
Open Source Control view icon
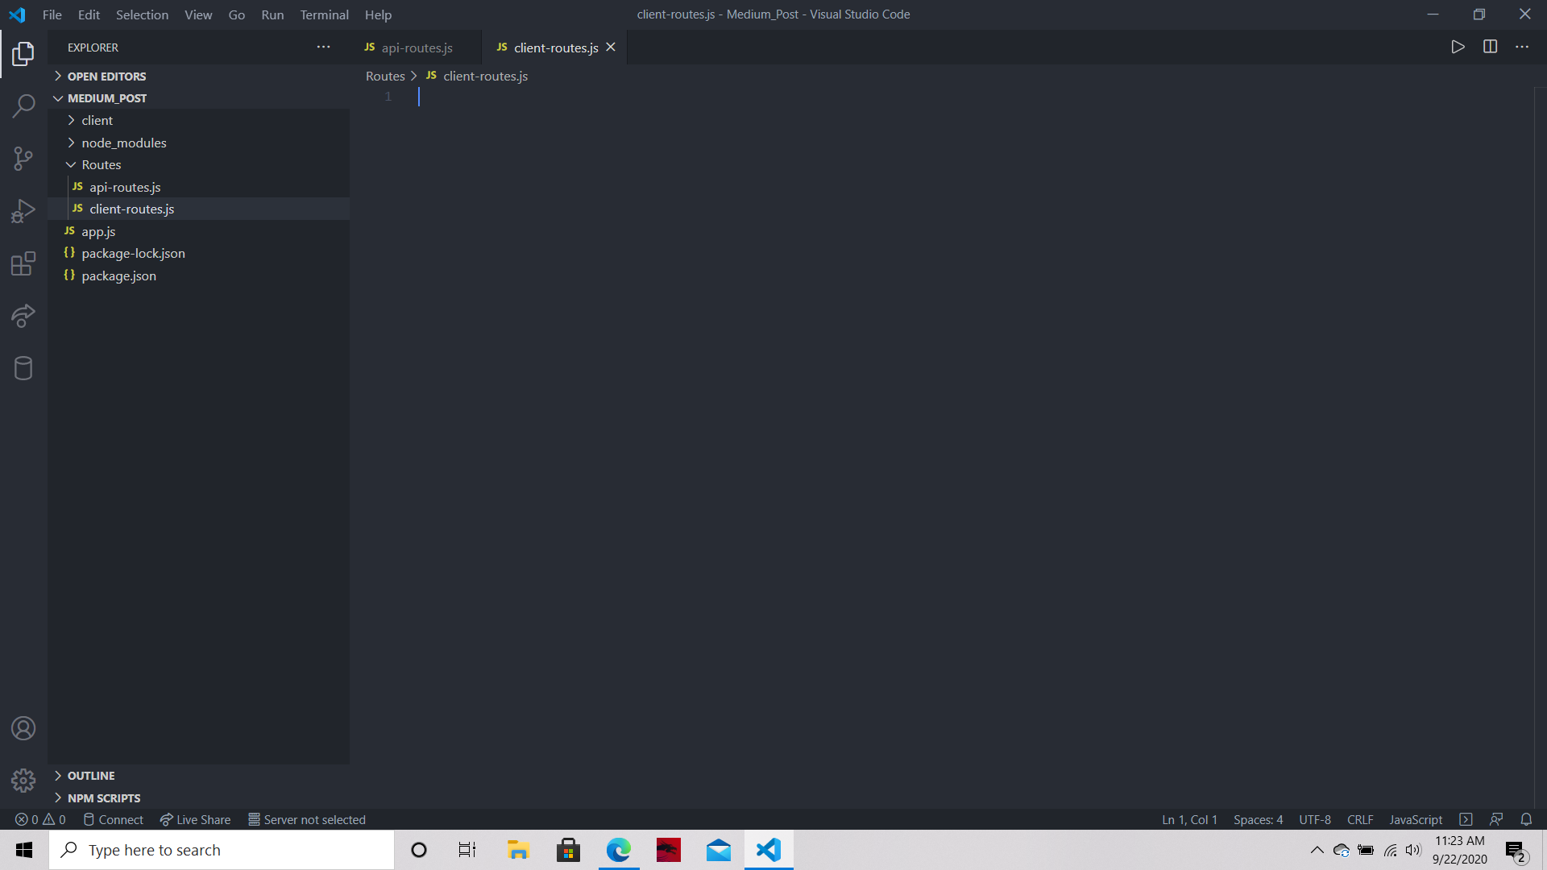(23, 158)
